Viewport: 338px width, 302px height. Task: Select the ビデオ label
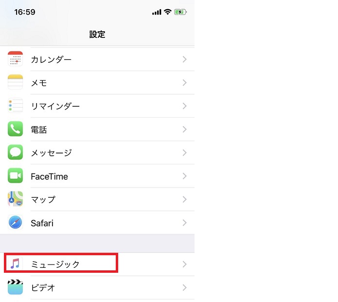[x=43, y=287]
